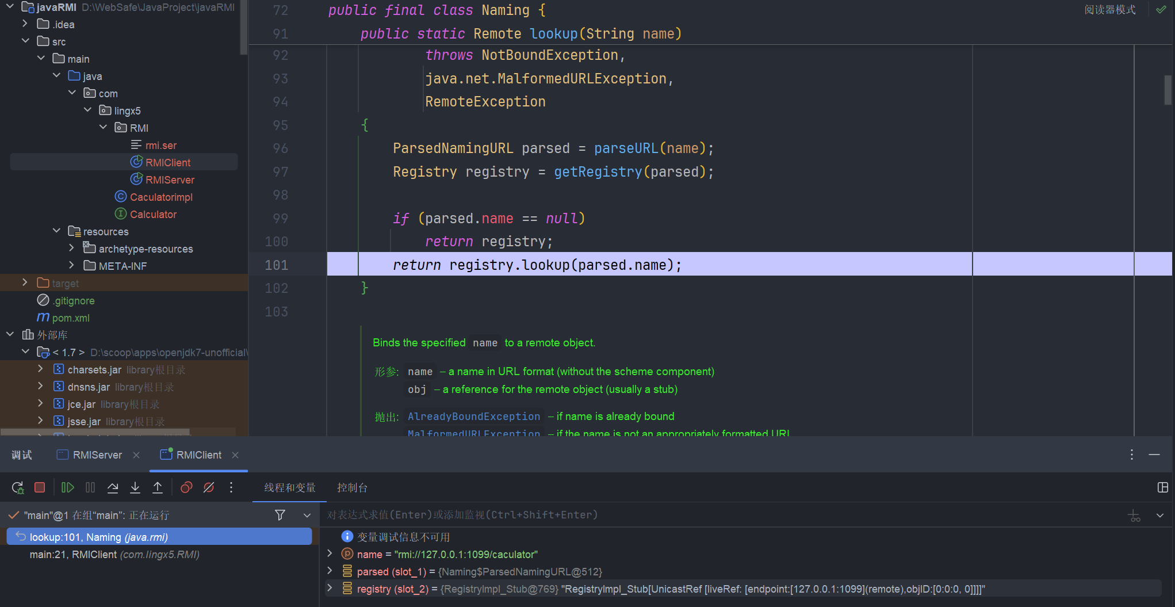The image size is (1175, 607).
Task: Click the getRegistry method call on line 97
Action: pos(598,172)
